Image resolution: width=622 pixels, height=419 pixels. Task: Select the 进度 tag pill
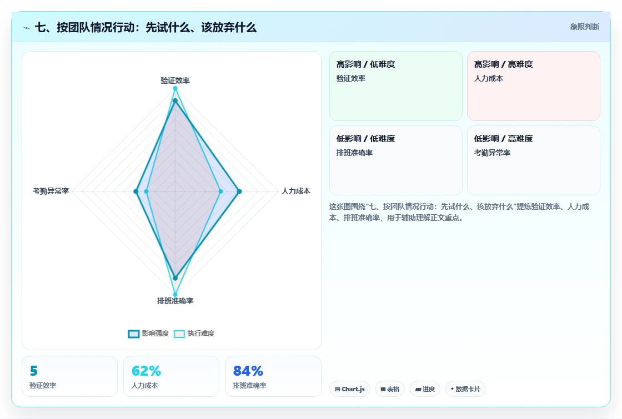point(425,389)
